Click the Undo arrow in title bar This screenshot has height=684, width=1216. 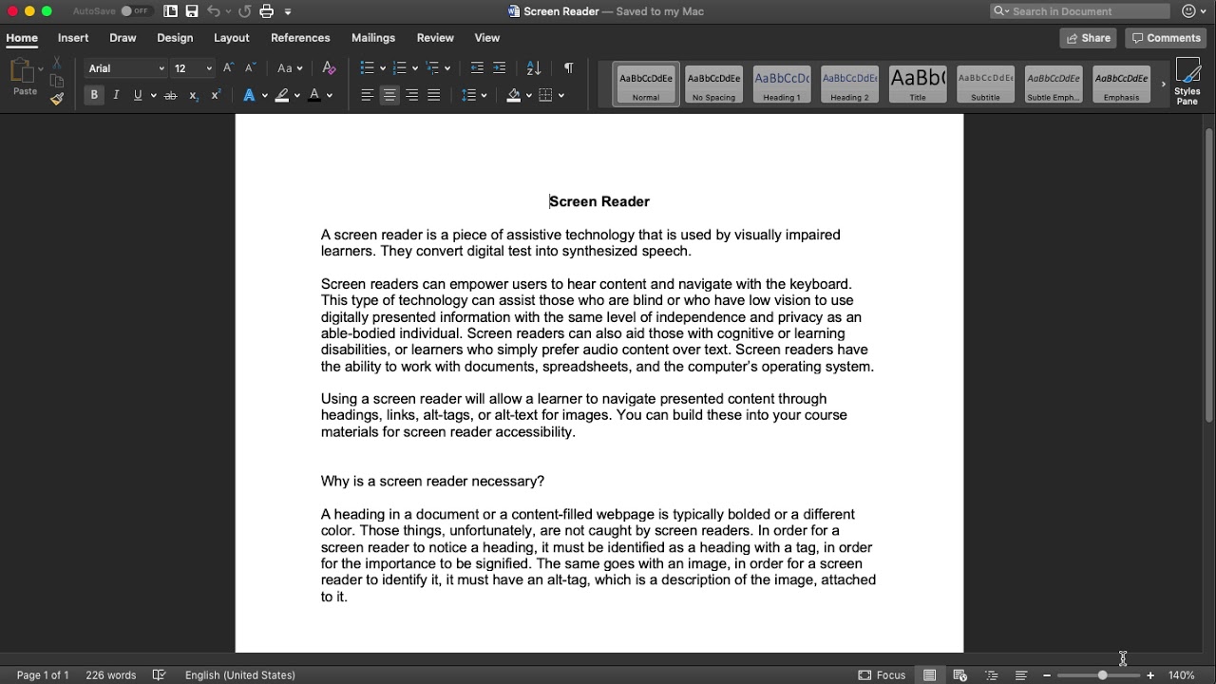coord(214,11)
